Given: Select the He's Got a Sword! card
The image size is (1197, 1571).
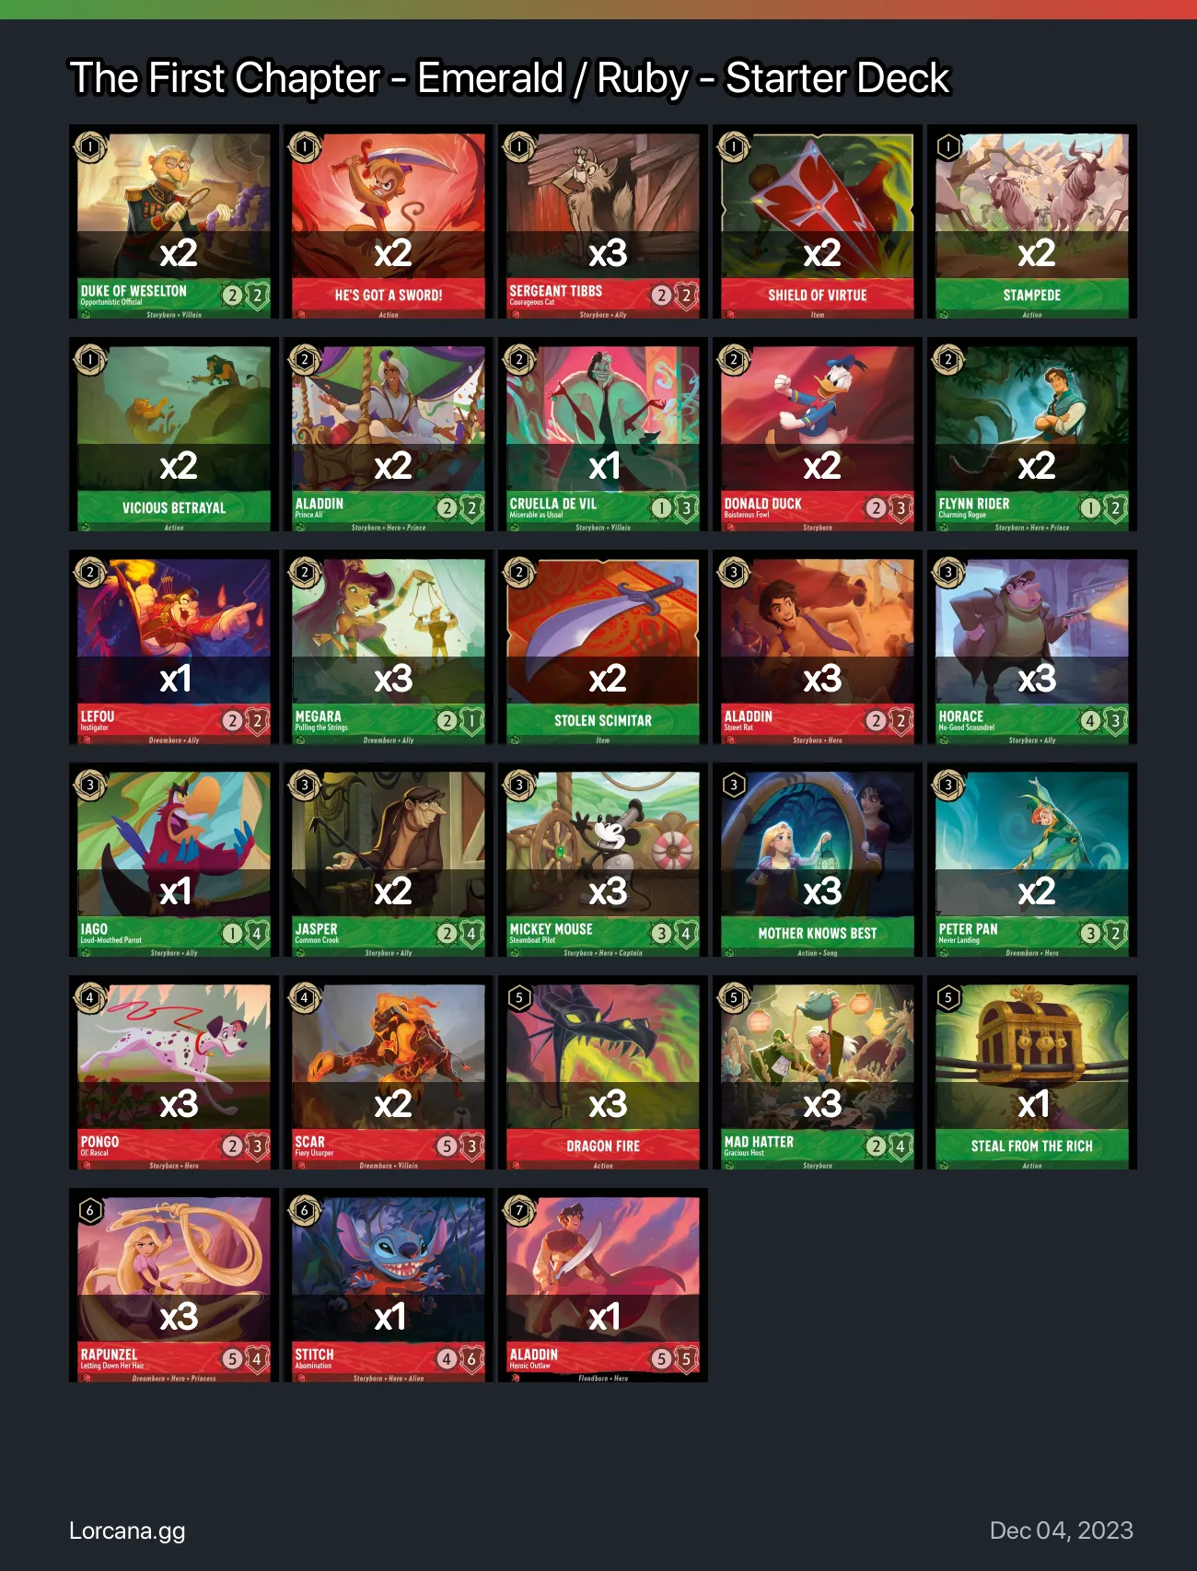Looking at the screenshot, I should tap(389, 222).
